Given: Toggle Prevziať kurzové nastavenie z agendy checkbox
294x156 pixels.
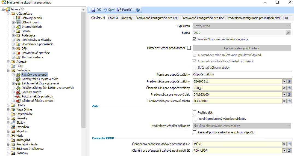Looking at the screenshot, I should [x=195, y=39].
